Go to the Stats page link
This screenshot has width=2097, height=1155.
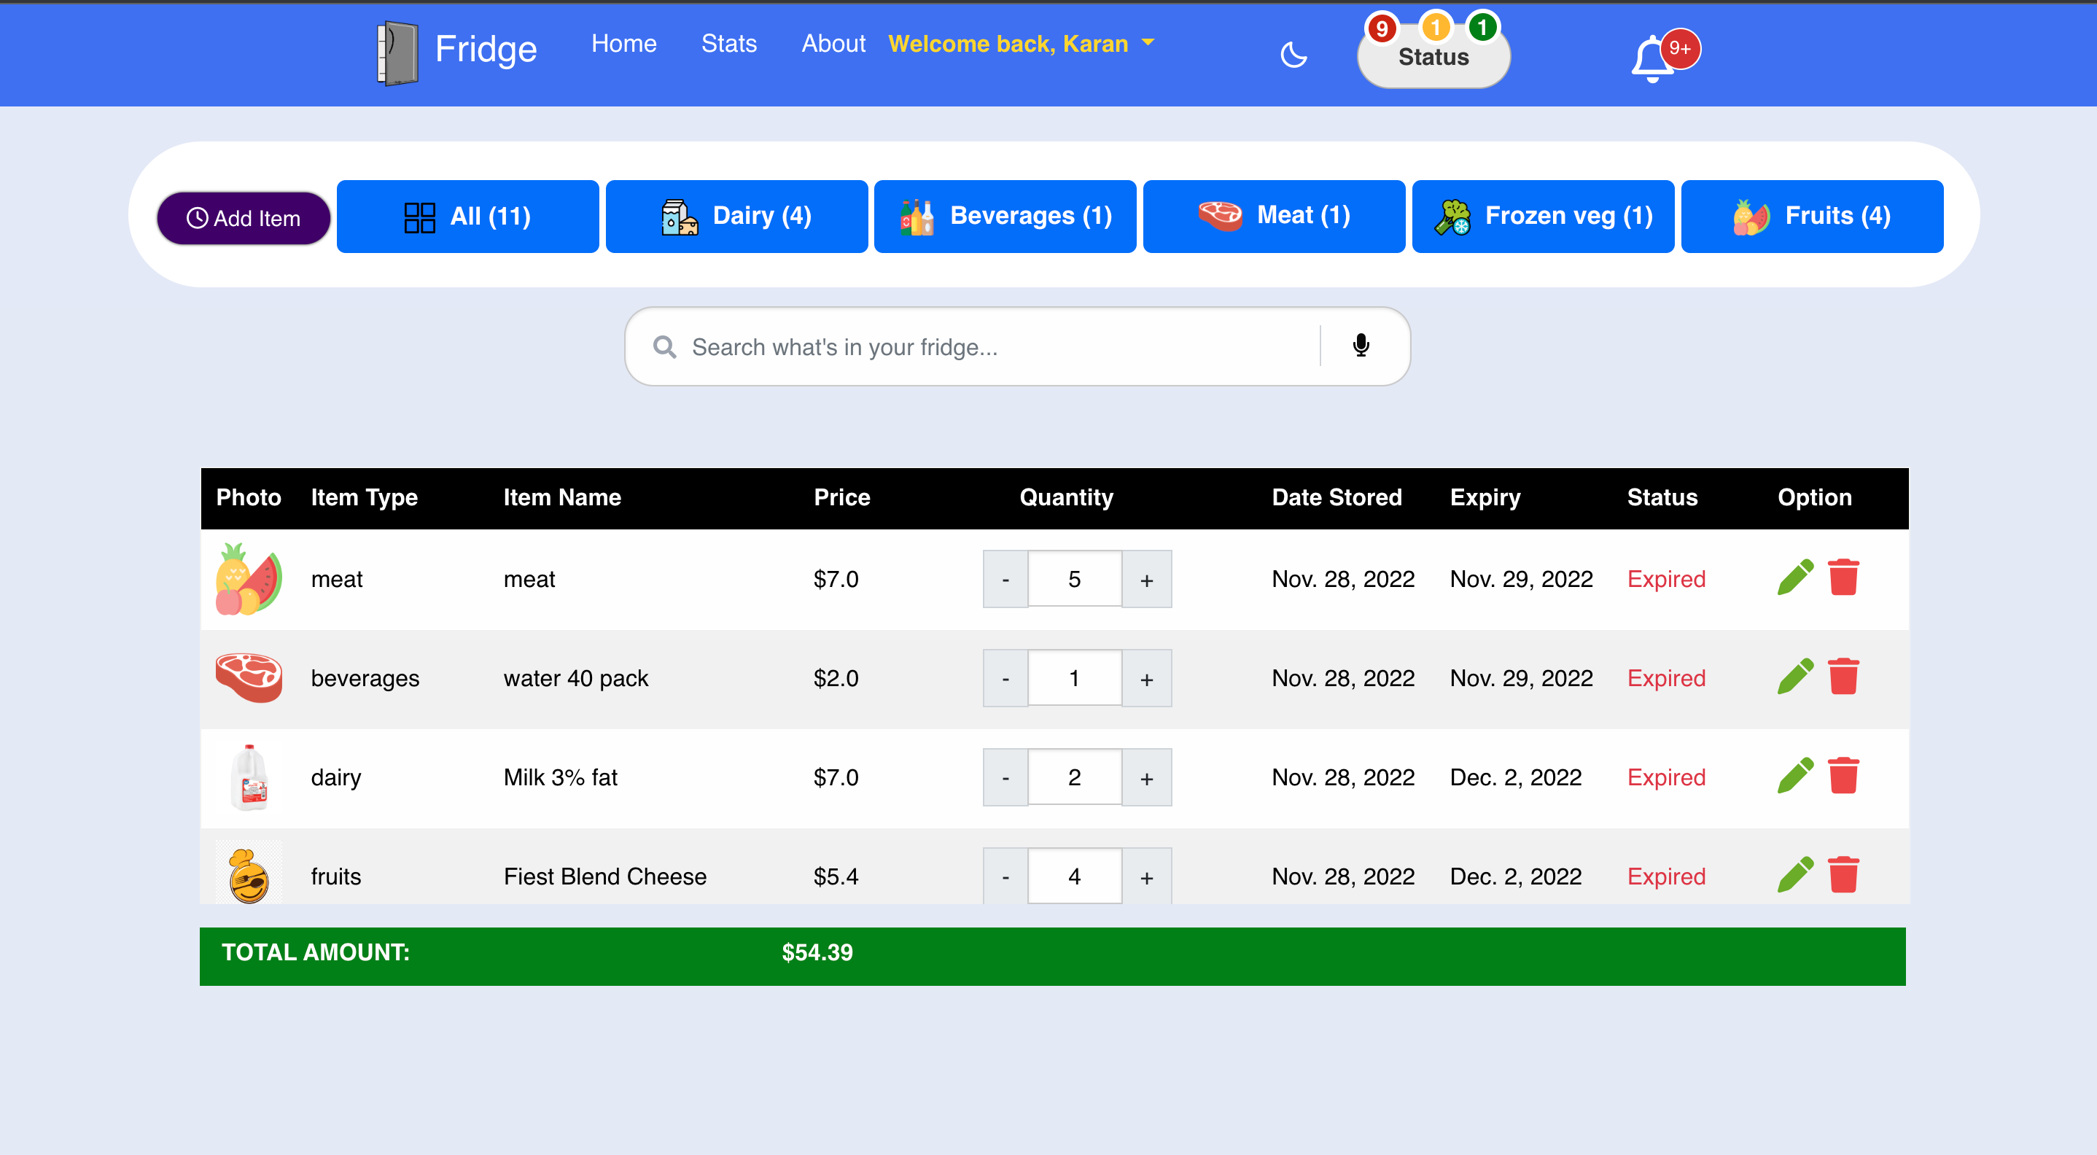[x=728, y=44]
